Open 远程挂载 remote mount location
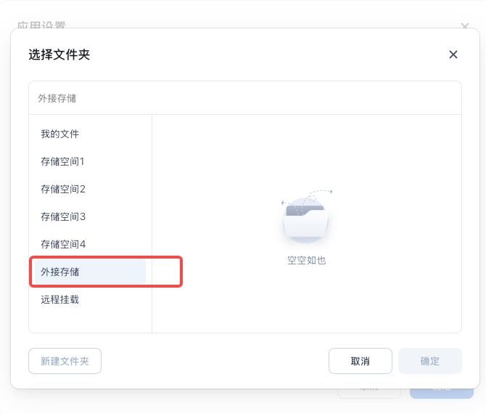486x414 pixels. 90,299
